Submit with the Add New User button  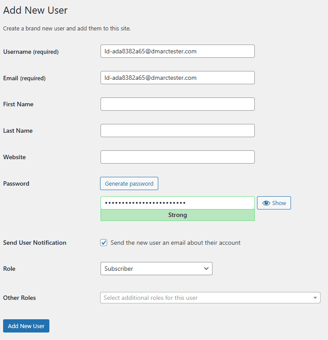pos(26,326)
